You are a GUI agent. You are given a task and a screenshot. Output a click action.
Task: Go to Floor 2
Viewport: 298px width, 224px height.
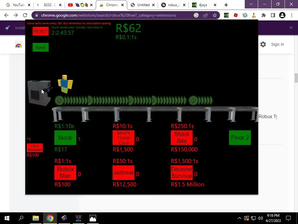240,138
